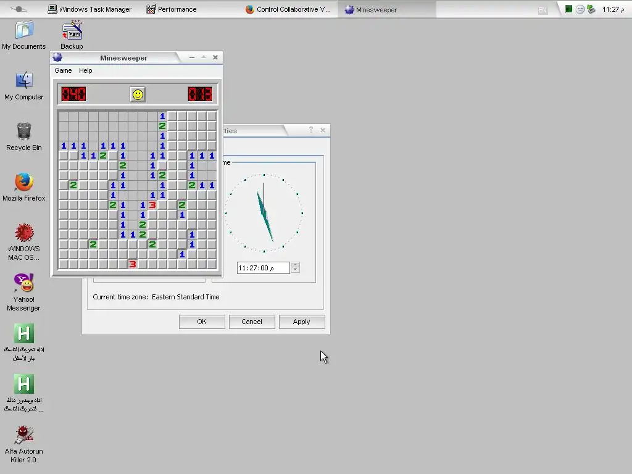Select the Backup desktop icon
This screenshot has height=474, width=632.
[72, 35]
